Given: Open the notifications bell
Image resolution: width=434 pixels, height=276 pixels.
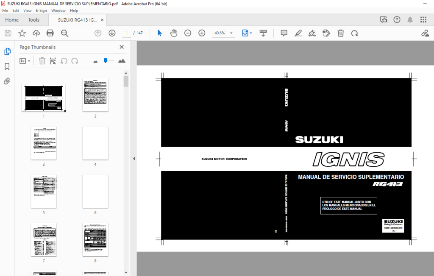Looking at the screenshot, I should (410, 20).
